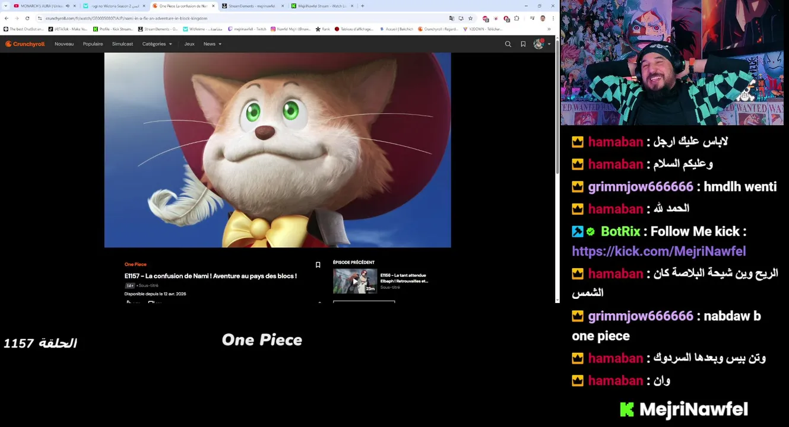
Task: Open Profile Kick Stream bookmark
Action: point(113,29)
